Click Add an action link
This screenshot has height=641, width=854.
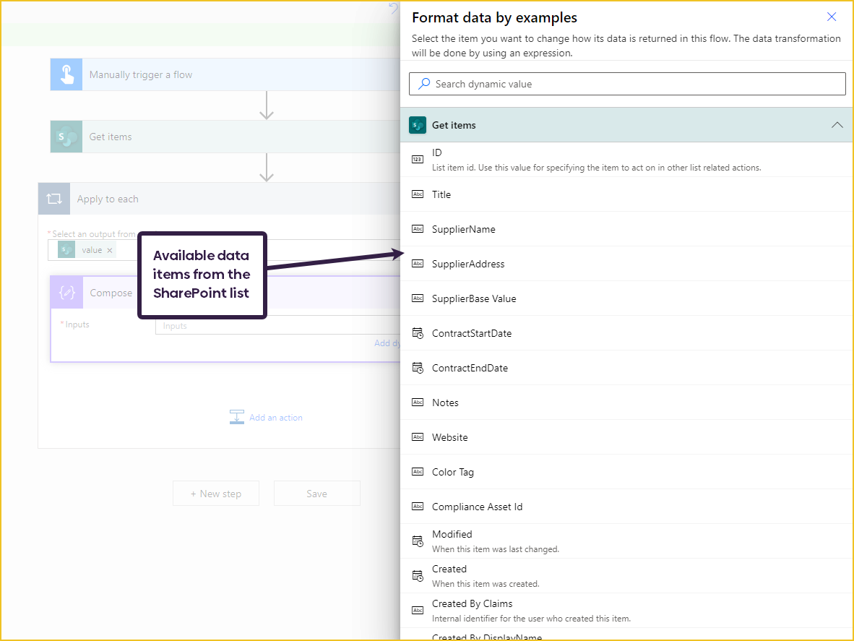click(275, 418)
